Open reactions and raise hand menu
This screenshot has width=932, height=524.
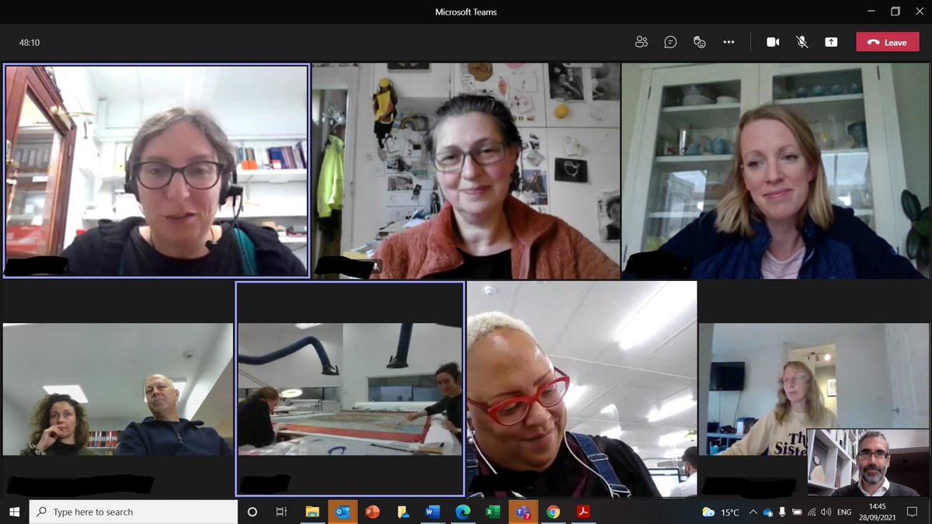[x=699, y=42]
